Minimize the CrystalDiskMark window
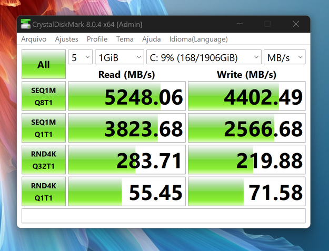Screen dimensions: 329x251 (240, 24)
